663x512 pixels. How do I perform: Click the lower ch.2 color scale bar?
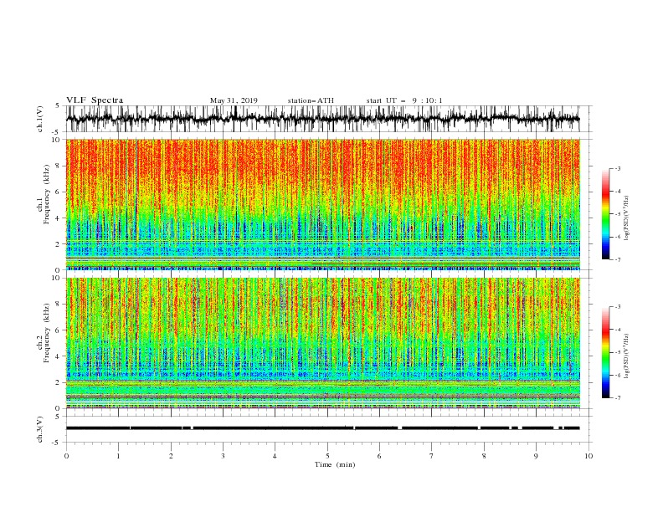[x=605, y=352]
